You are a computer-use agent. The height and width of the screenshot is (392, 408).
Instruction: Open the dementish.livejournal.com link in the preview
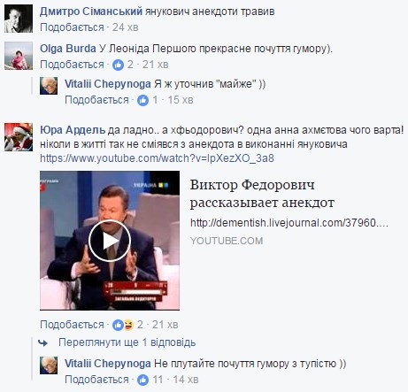289,223
